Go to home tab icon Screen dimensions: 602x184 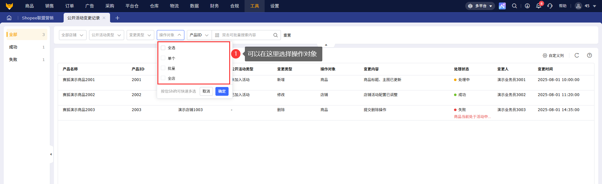(x=9, y=18)
